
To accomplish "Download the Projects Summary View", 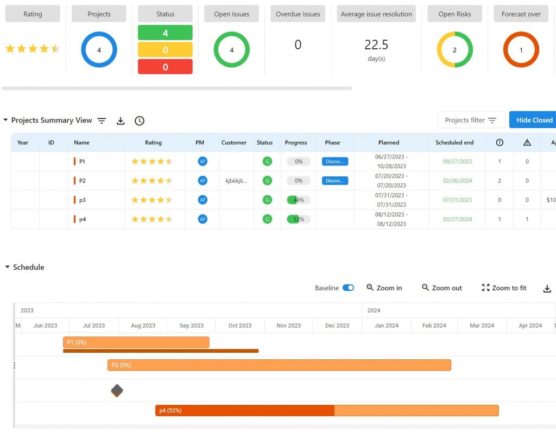I will [121, 121].
